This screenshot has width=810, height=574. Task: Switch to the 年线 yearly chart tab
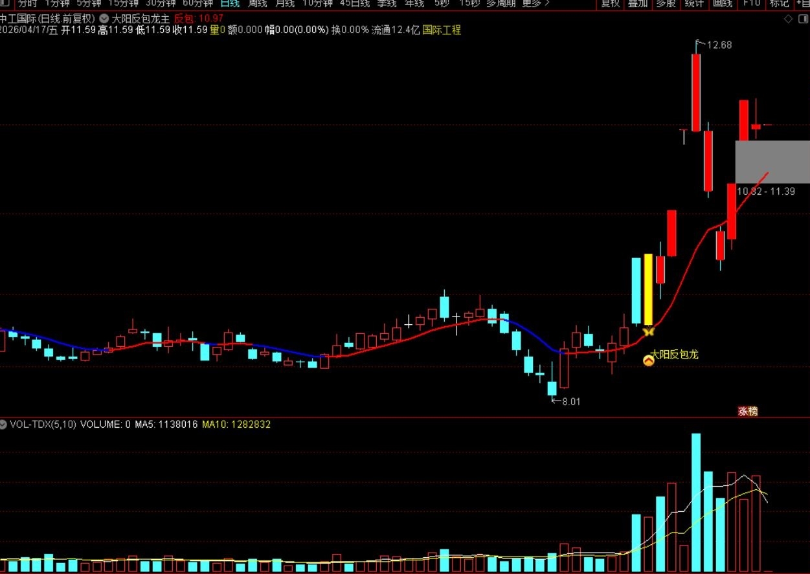tap(414, 3)
